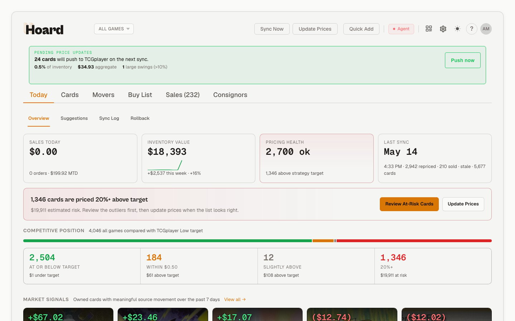The image size is (515, 321).
Task: Open the Sales (232) tab
Action: (x=183, y=95)
